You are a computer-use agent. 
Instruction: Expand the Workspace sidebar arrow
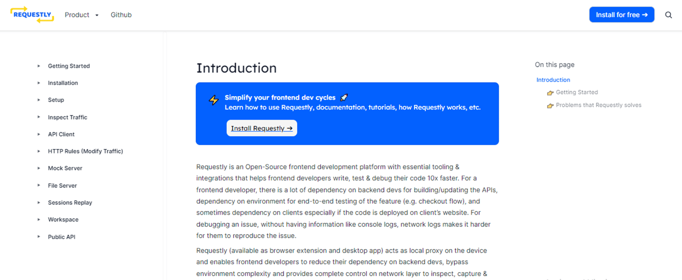tap(39, 219)
